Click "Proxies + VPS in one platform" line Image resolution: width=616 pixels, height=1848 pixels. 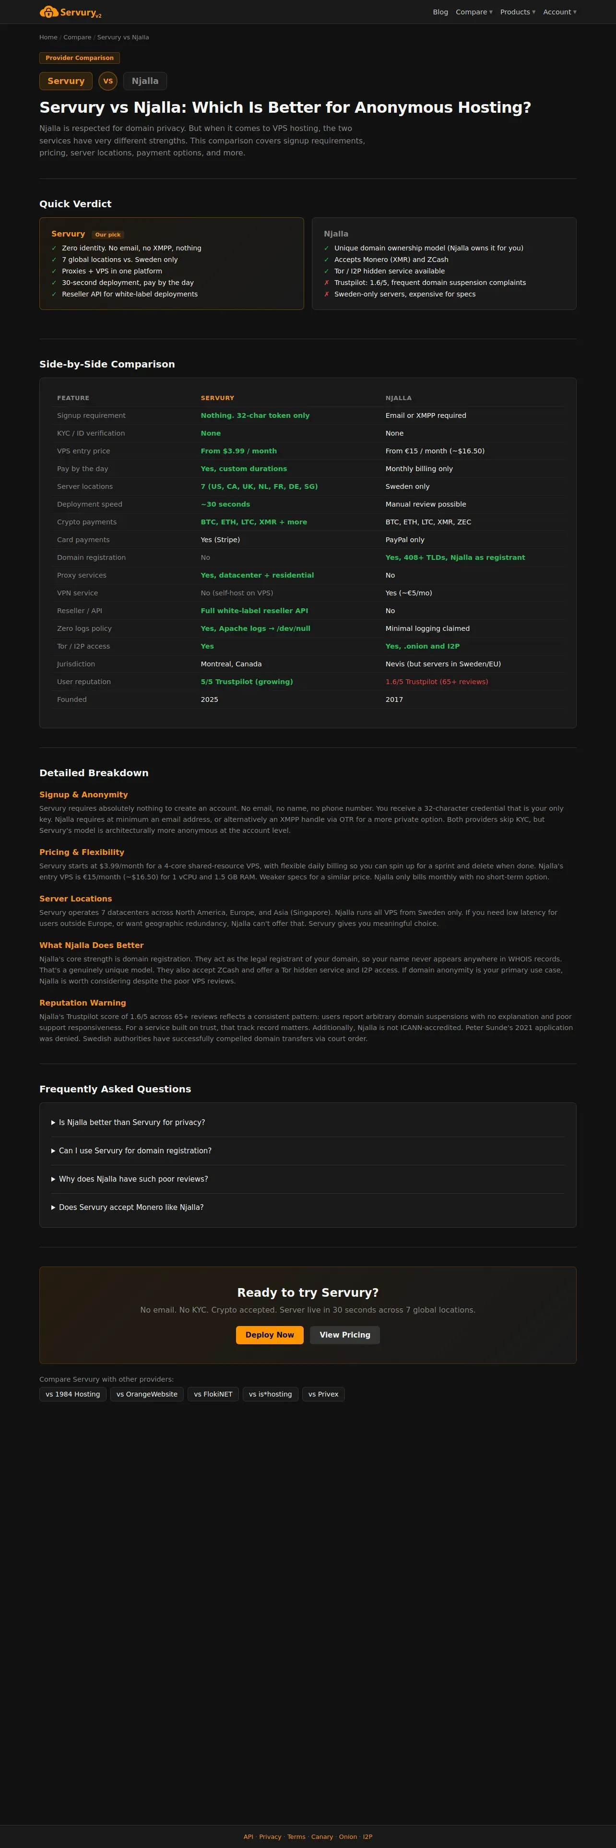click(x=112, y=271)
